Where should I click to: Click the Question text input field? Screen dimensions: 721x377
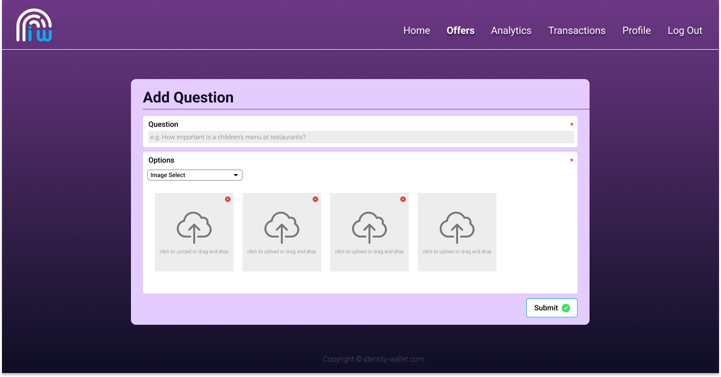pos(361,137)
